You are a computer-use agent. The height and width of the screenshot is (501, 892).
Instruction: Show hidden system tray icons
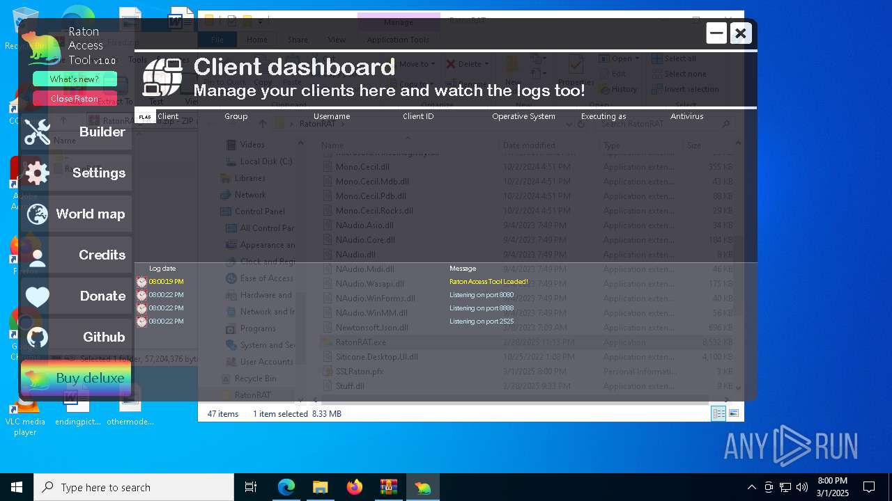(x=751, y=487)
